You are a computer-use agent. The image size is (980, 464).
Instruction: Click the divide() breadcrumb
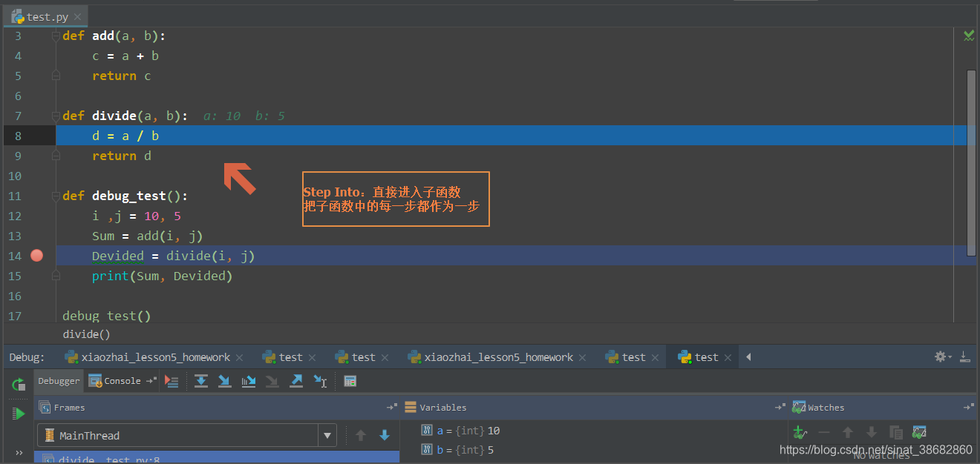pyautogui.click(x=86, y=334)
